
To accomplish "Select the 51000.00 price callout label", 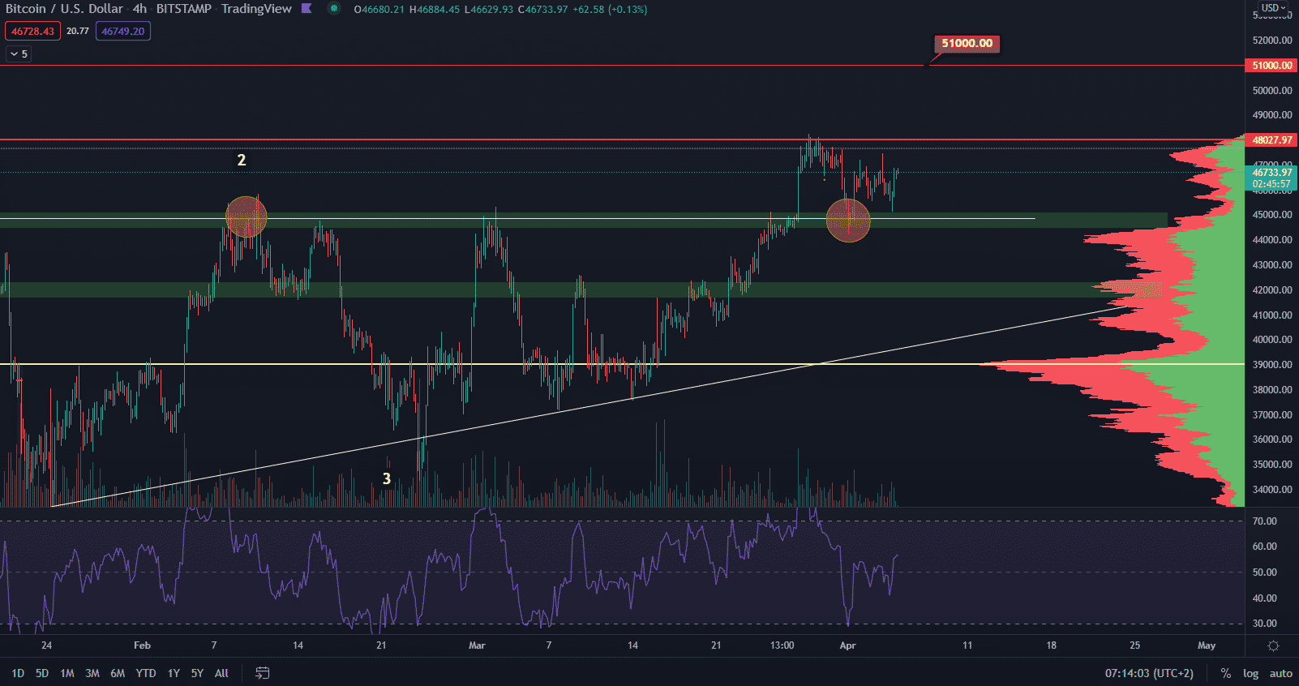I will point(967,44).
